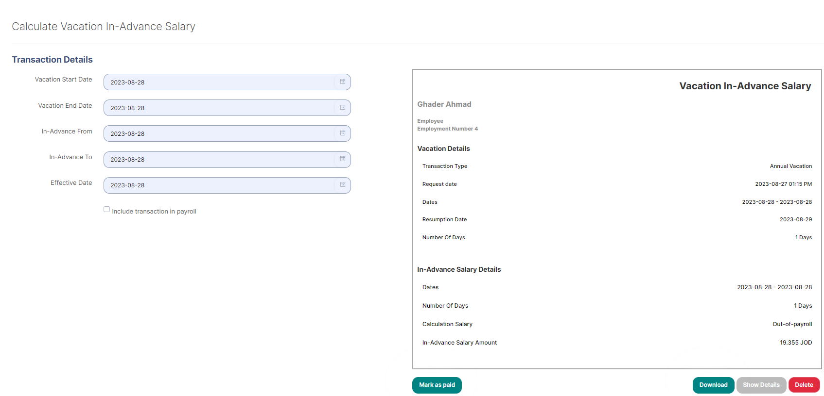The height and width of the screenshot is (396, 824).
Task: Enable Include transaction in payroll checkbox
Action: tap(106, 209)
